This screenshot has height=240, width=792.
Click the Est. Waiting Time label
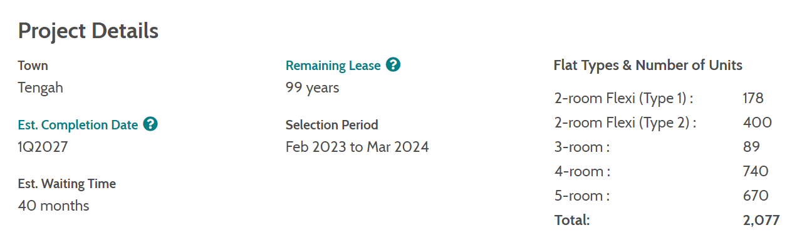(67, 184)
